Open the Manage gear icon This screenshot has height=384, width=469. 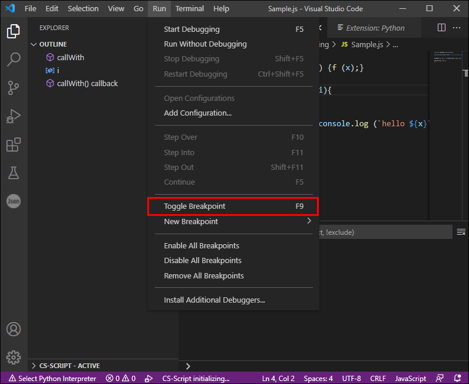14,357
